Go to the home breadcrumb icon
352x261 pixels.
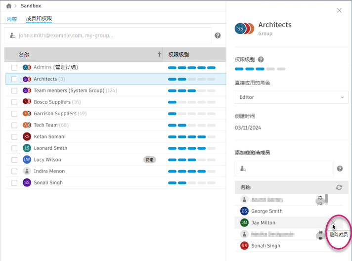click(9, 6)
